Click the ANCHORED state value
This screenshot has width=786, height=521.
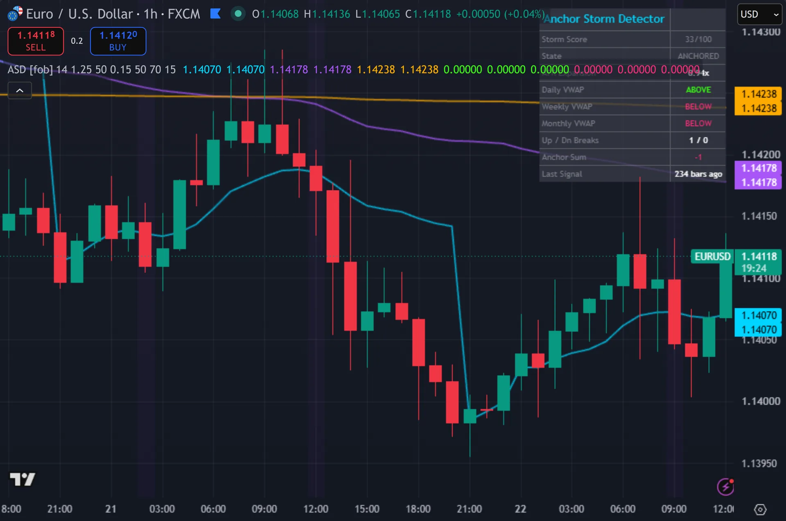pyautogui.click(x=698, y=56)
